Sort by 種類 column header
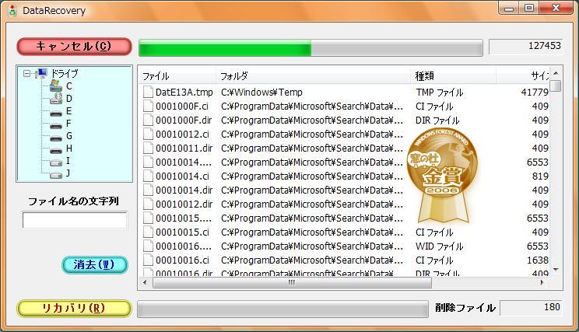 (x=453, y=76)
